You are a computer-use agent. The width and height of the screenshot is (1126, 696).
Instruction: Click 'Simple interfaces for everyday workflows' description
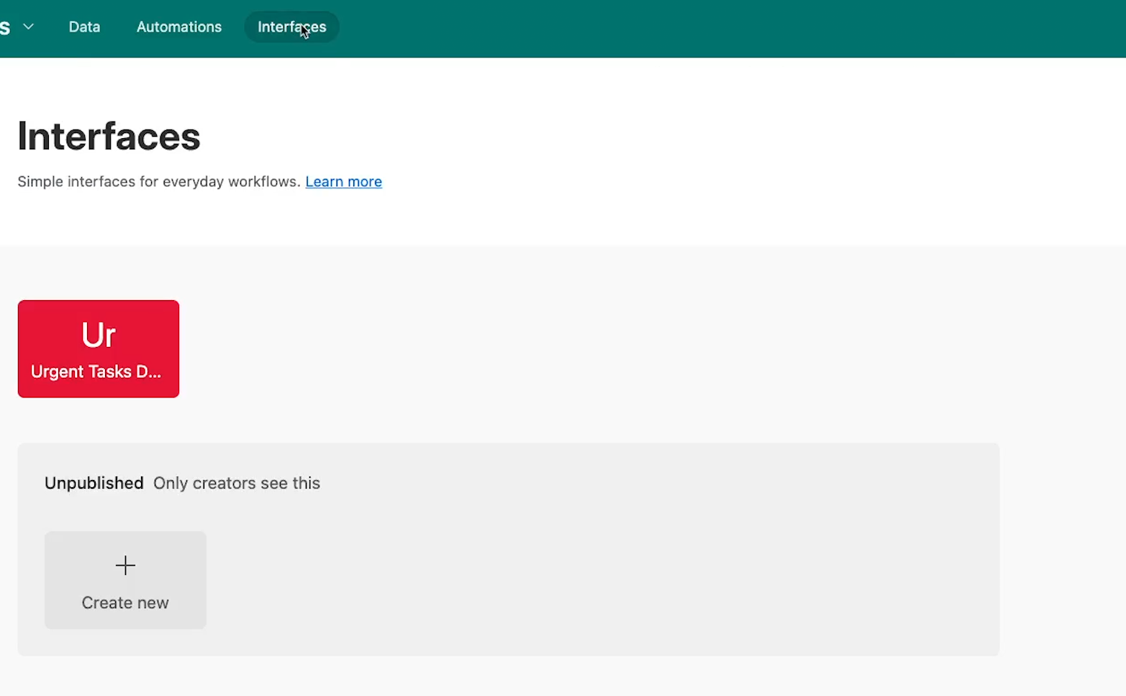(158, 181)
